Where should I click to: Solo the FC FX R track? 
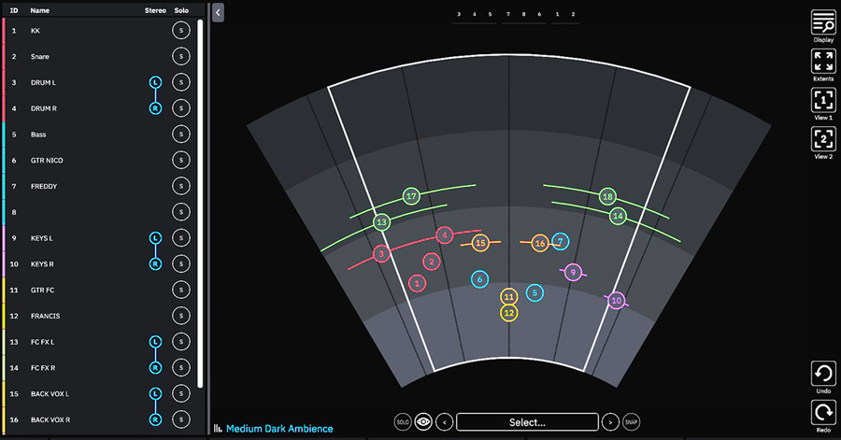point(181,368)
